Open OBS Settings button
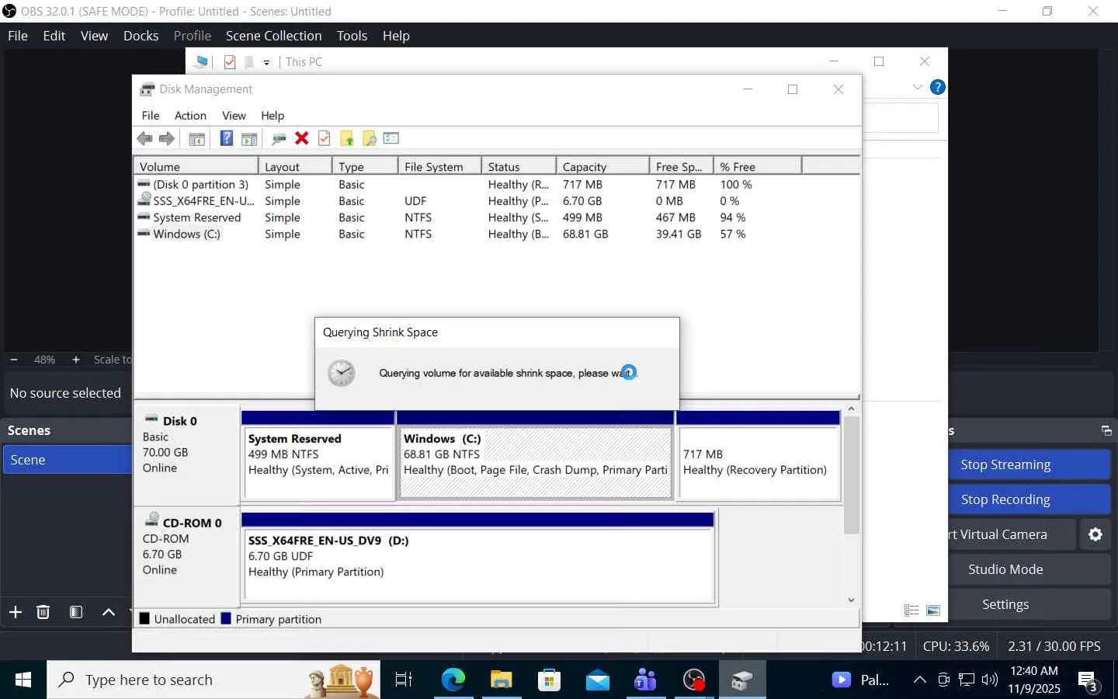Image resolution: width=1118 pixels, height=699 pixels. [1029, 604]
